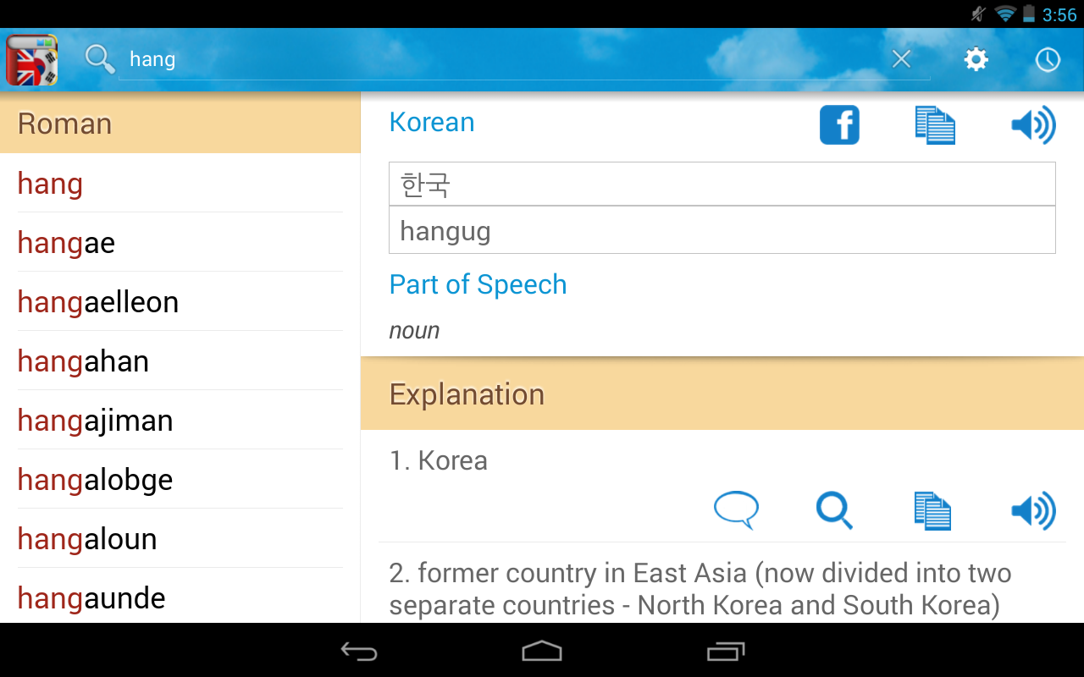Pick 'hangaunde' in the word list

(180, 597)
